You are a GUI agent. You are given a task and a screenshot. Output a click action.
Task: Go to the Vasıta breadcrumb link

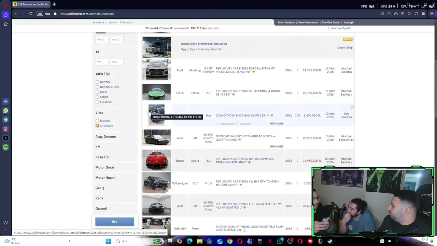click(112, 23)
